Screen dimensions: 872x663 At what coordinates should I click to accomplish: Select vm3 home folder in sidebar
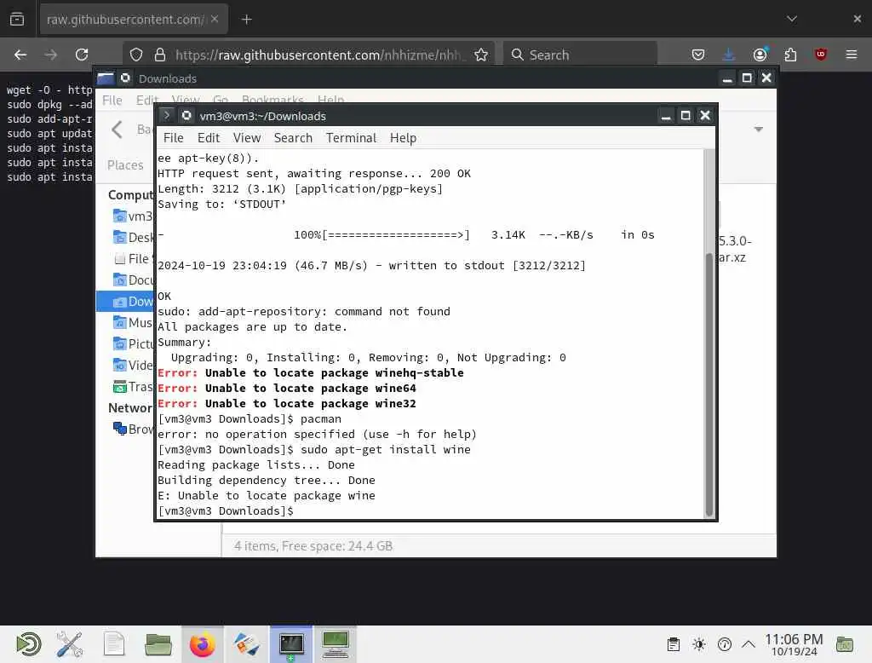[132, 216]
